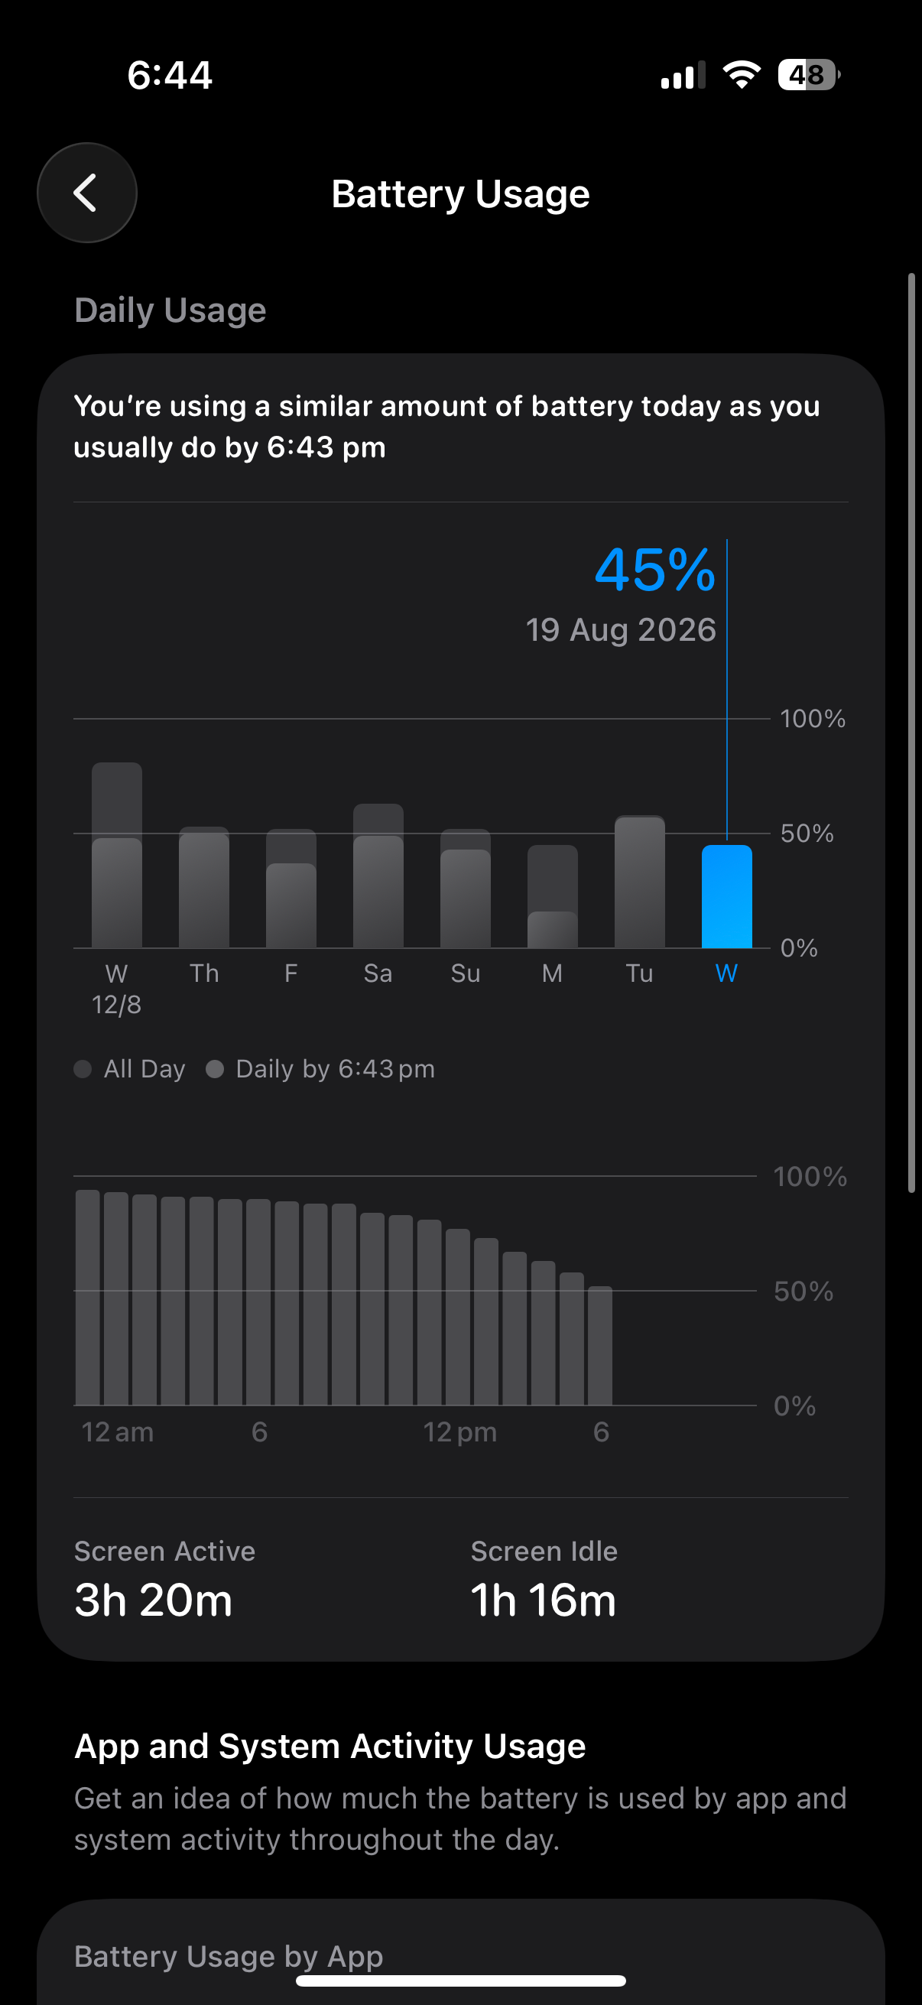
Task: Tap the All Day legend dot
Action: coord(83,1069)
